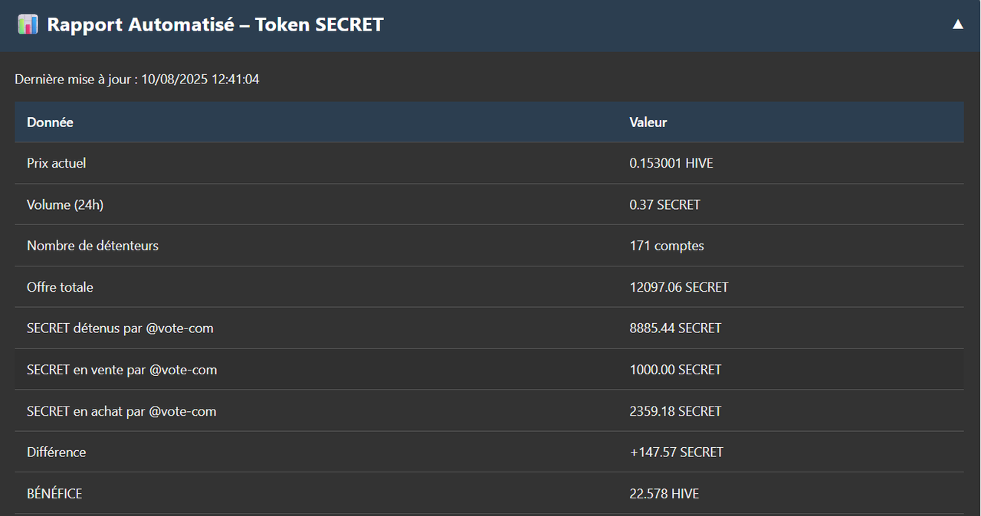Select the Volume (24h) row label
The width and height of the screenshot is (981, 516).
point(65,204)
